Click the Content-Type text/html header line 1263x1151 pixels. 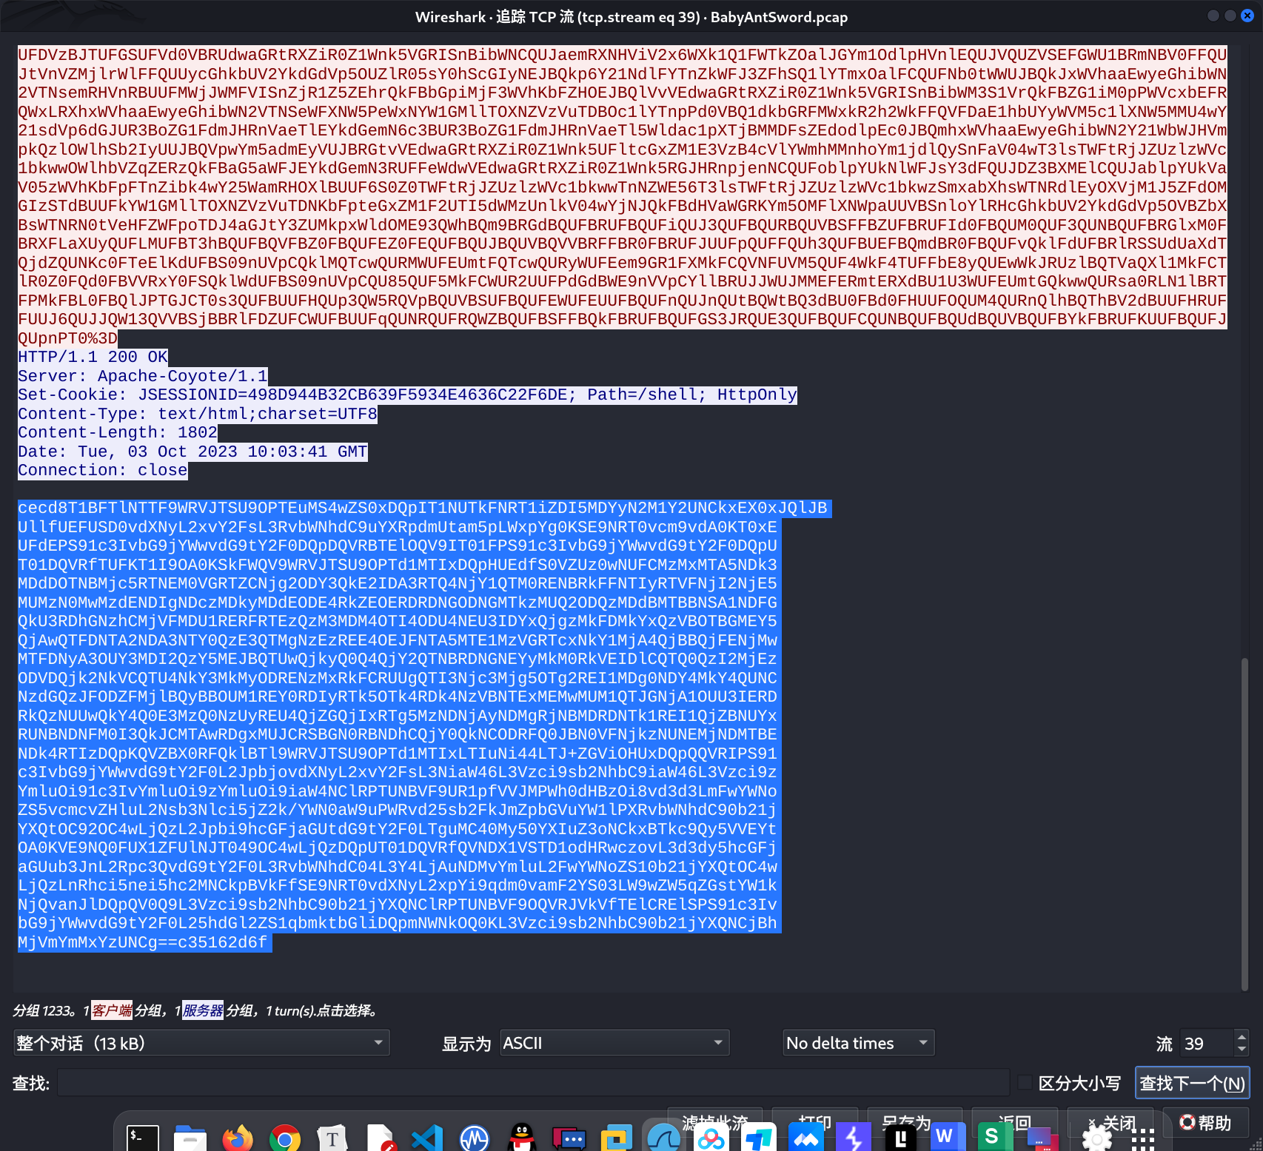198,414
